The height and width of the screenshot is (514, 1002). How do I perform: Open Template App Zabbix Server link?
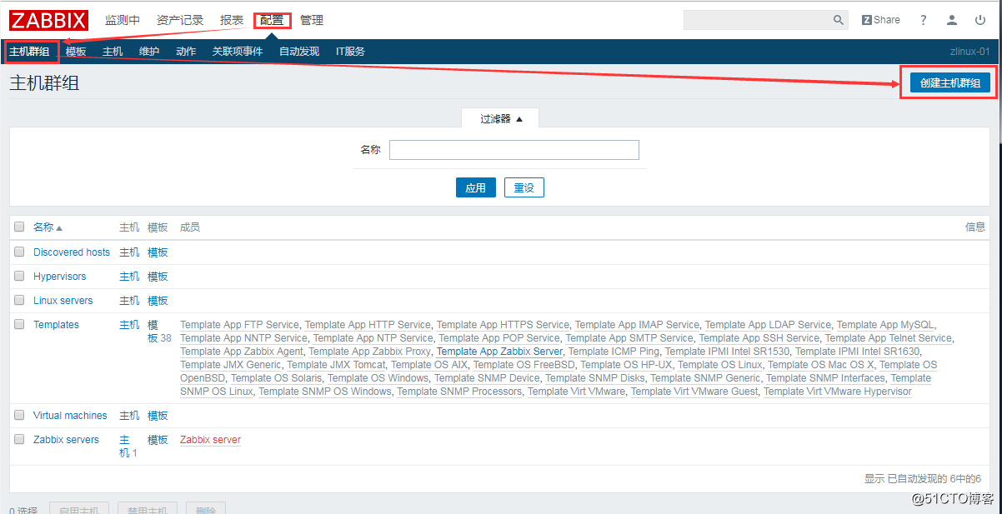(x=499, y=351)
